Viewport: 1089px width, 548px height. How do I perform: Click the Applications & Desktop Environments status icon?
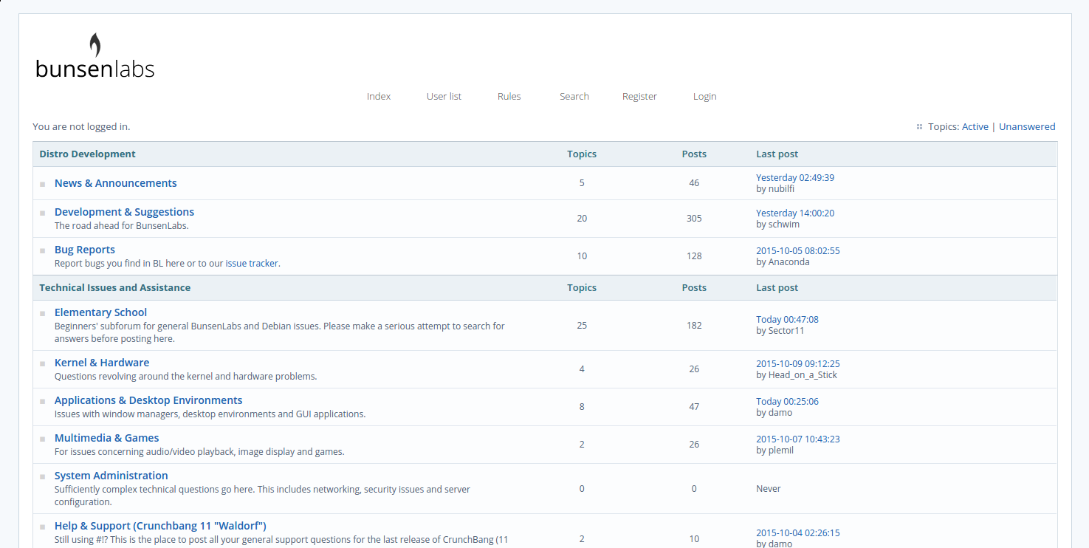click(43, 401)
